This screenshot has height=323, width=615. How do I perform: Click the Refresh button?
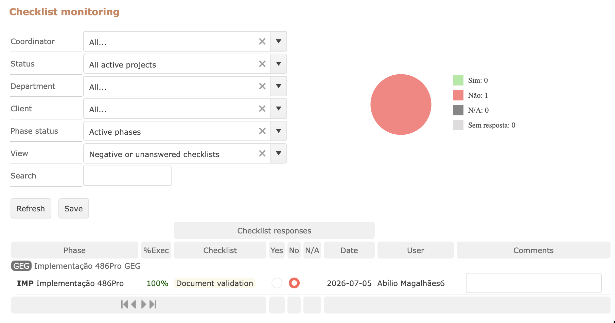tap(31, 208)
